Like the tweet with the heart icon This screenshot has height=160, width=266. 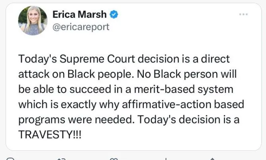(x=115, y=159)
